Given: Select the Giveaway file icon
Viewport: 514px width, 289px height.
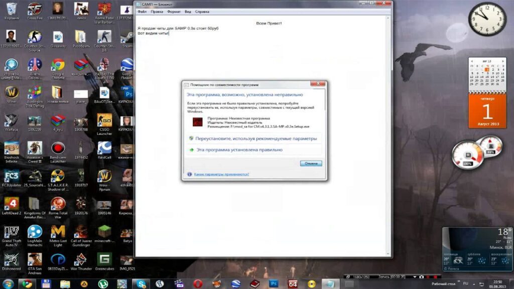Looking at the screenshot, I should (58, 39).
